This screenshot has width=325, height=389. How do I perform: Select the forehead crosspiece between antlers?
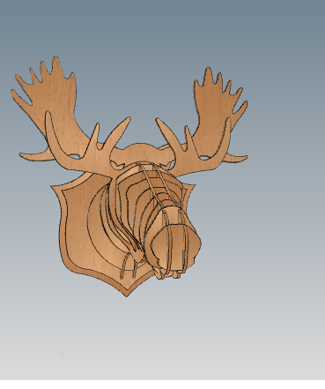pos(142,154)
